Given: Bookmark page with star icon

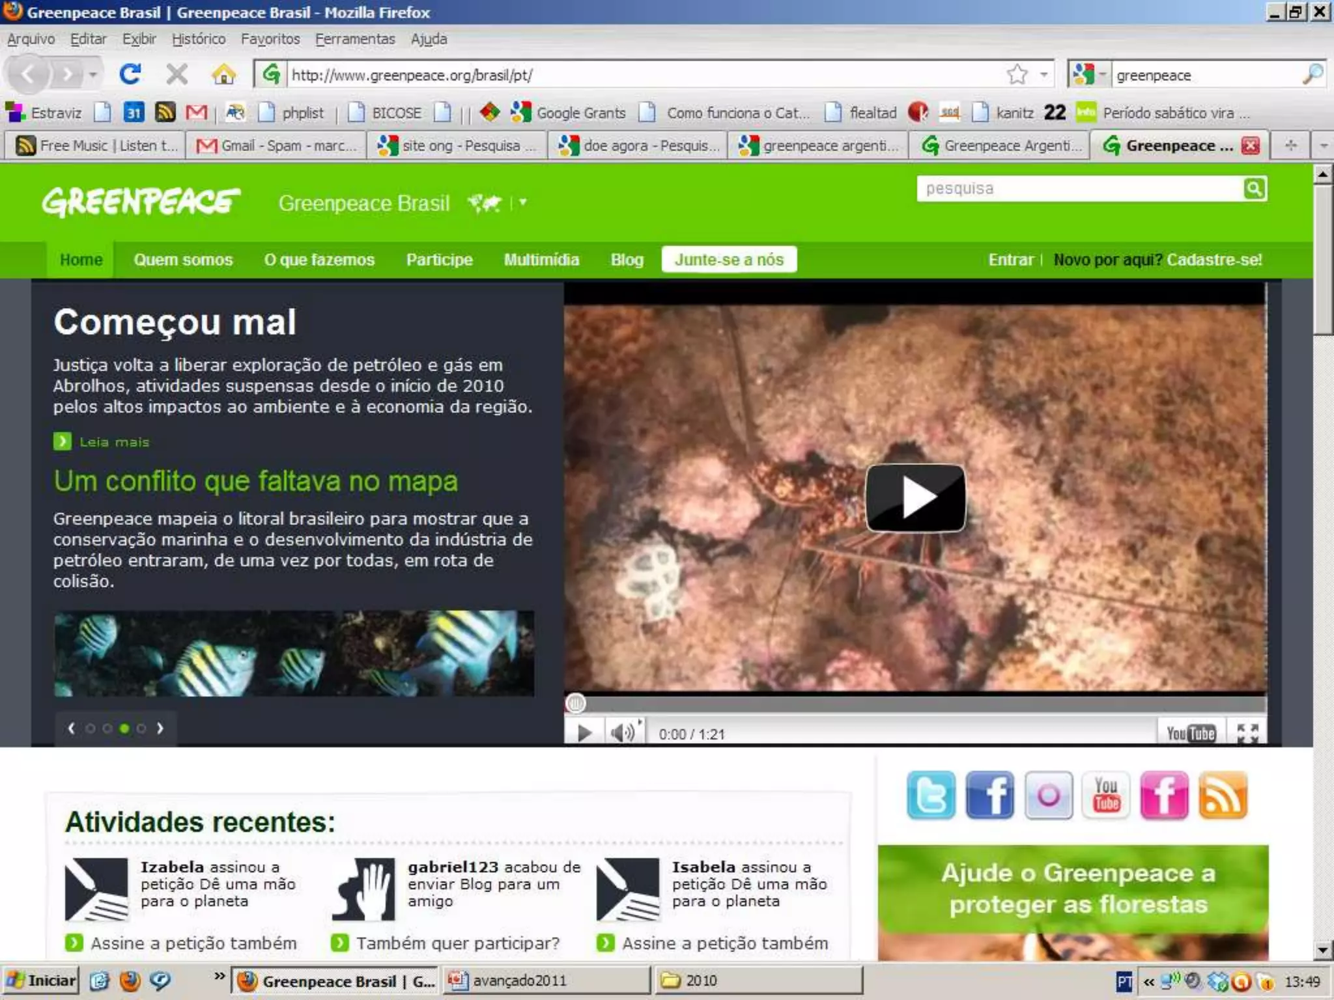Looking at the screenshot, I should point(1017,74).
